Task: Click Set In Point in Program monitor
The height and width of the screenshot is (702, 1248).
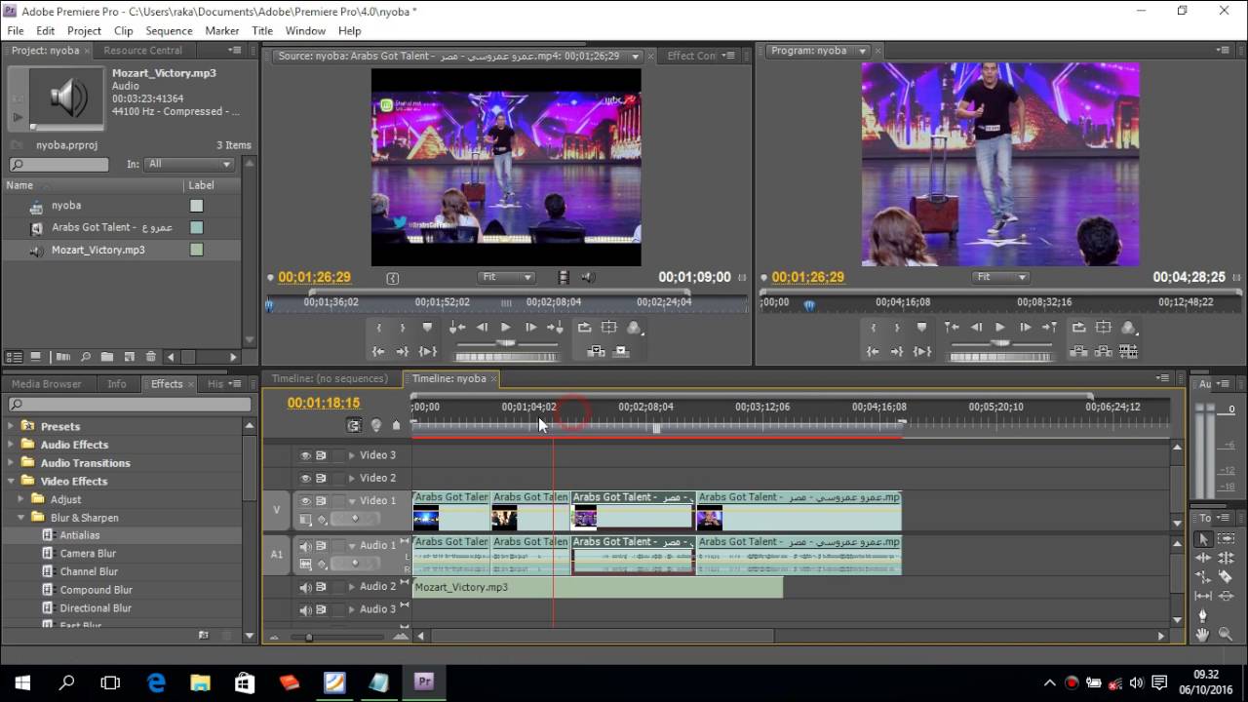Action: [x=874, y=328]
